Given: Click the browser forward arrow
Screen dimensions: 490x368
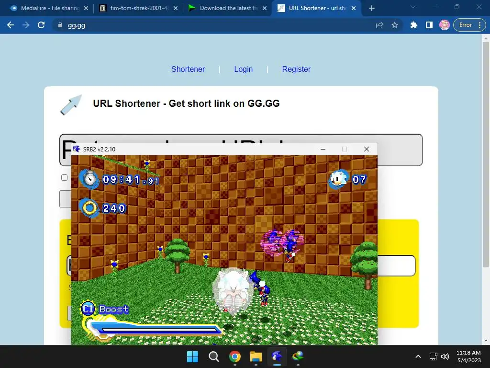Looking at the screenshot, I should (x=26, y=25).
